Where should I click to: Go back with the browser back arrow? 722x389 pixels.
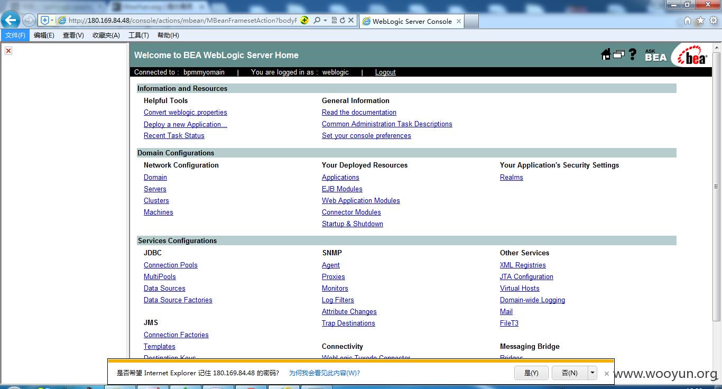(11, 20)
